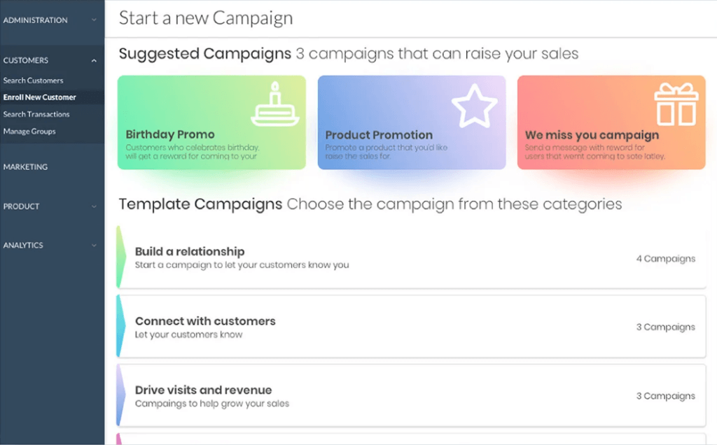Open Search Customers

34,80
